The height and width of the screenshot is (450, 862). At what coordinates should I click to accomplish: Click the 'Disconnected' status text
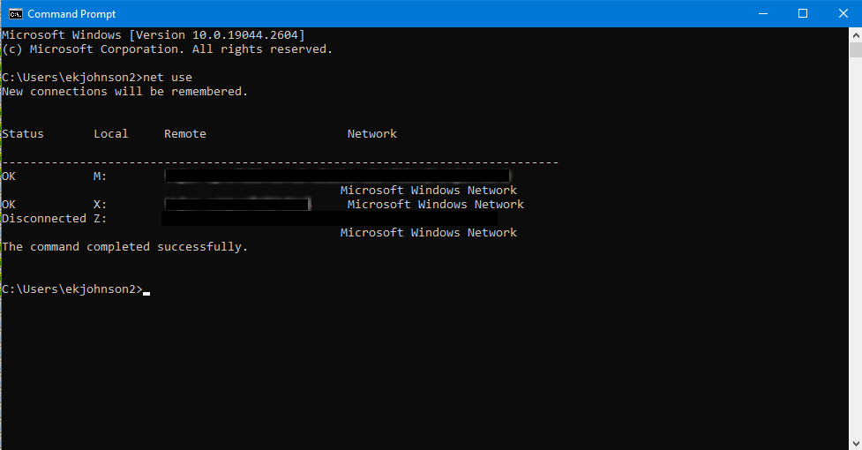[x=44, y=219]
